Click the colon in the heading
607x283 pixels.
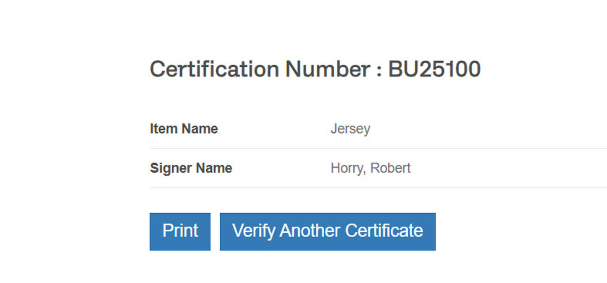coord(379,71)
